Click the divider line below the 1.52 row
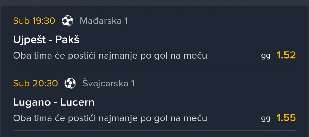 (x=154, y=68)
